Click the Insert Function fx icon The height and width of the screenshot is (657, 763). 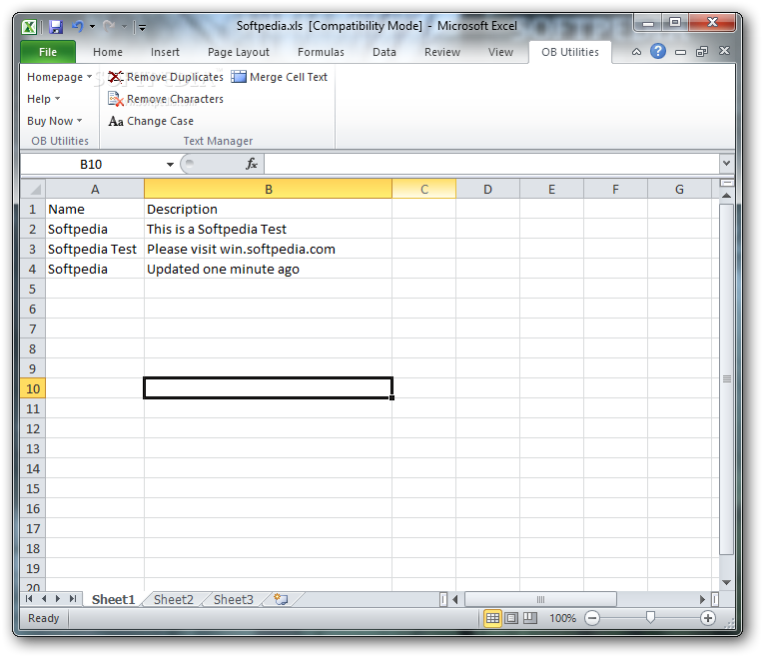[x=251, y=164]
